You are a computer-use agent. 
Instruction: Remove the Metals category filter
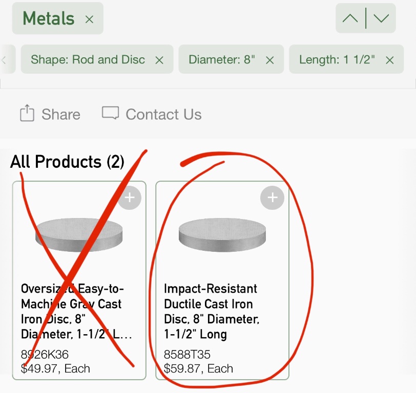89,19
